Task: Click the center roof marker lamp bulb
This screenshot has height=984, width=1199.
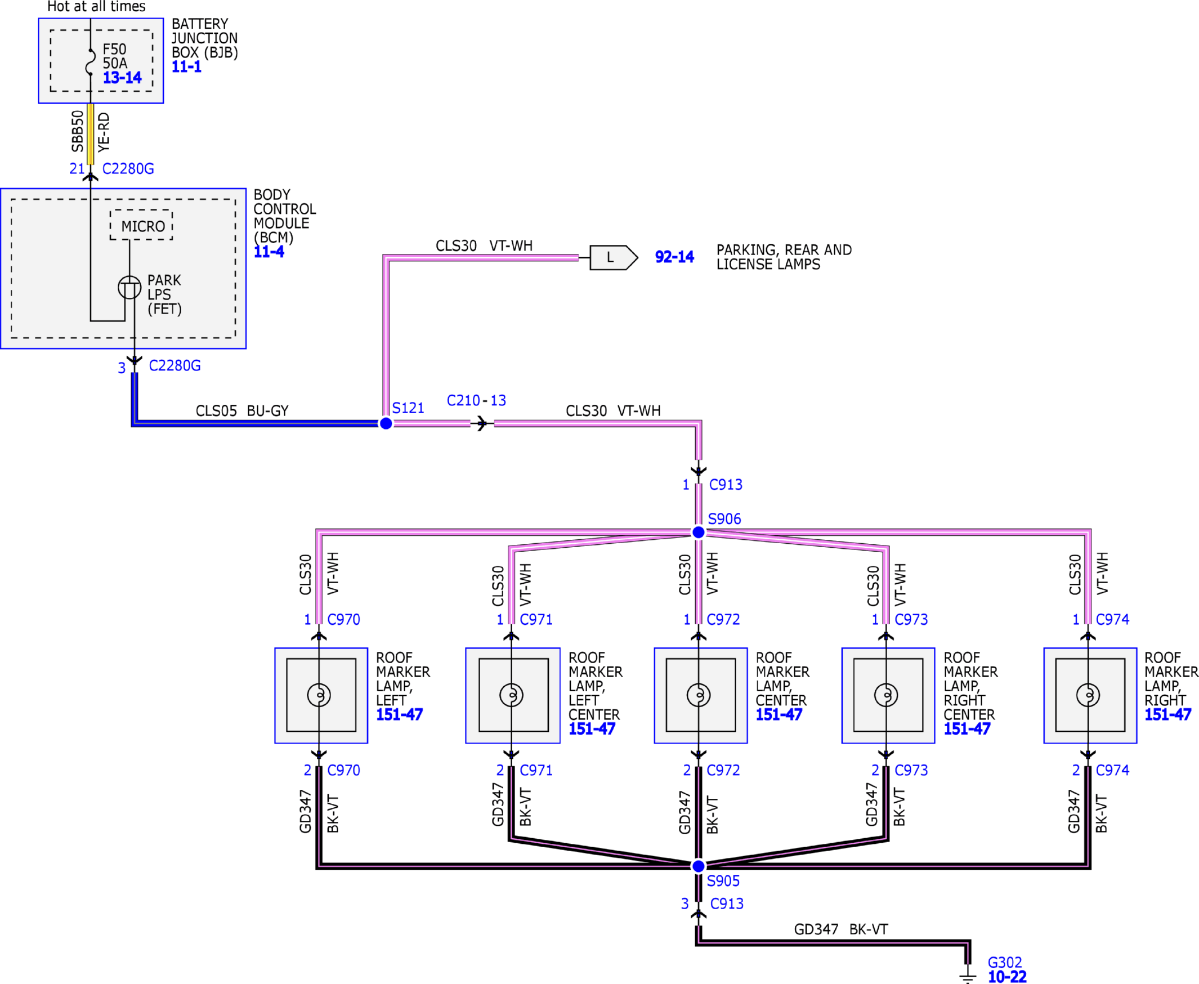Action: tap(699, 695)
